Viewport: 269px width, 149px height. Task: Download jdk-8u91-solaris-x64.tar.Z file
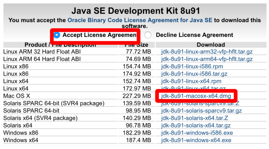(195, 118)
